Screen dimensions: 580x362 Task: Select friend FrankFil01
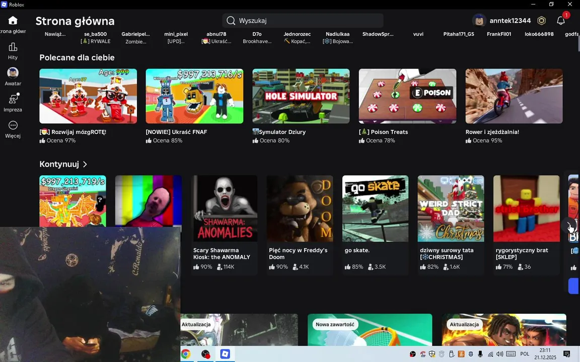[x=499, y=34]
